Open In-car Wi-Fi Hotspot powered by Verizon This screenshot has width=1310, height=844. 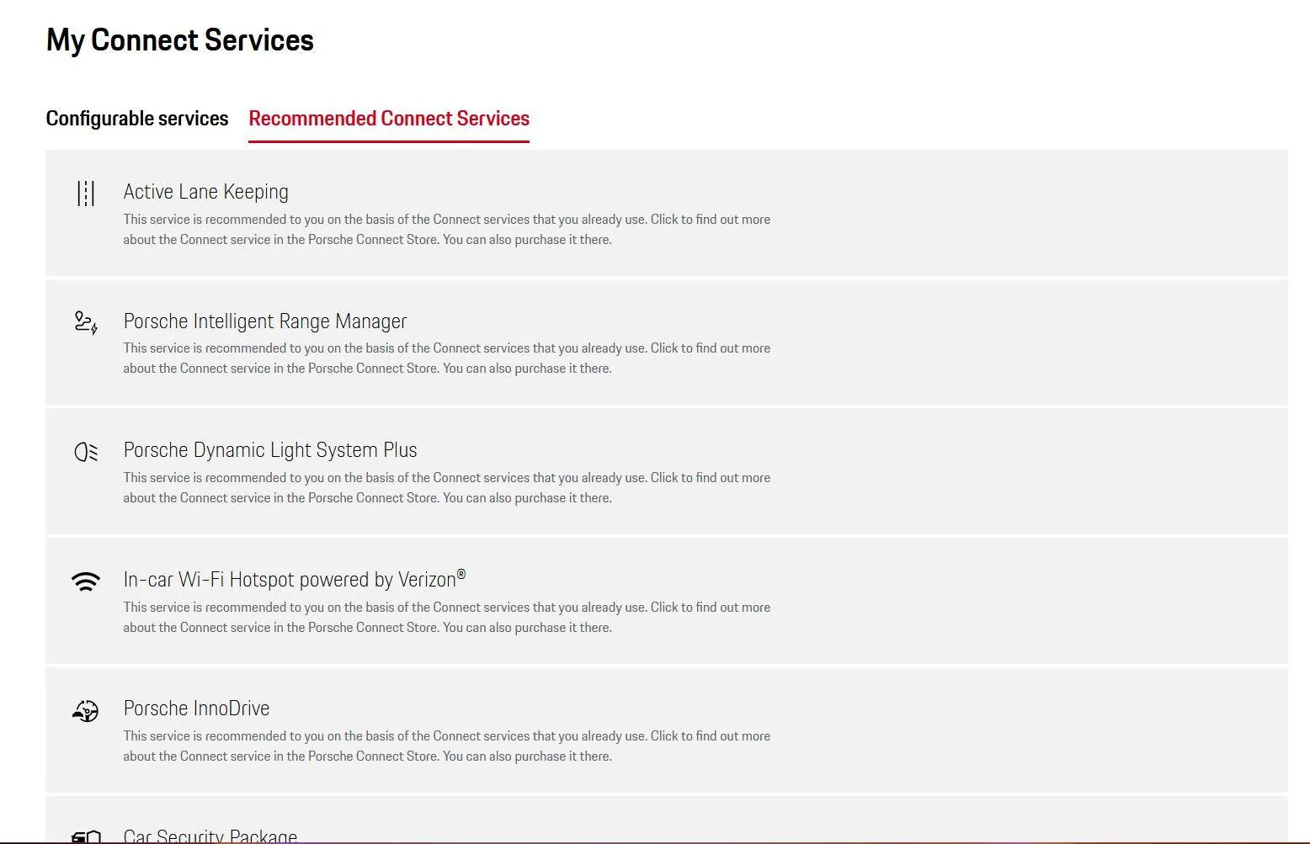(x=295, y=579)
